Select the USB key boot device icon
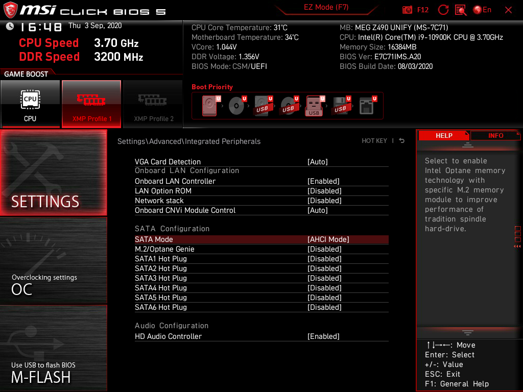523x392 pixels. pos(315,106)
